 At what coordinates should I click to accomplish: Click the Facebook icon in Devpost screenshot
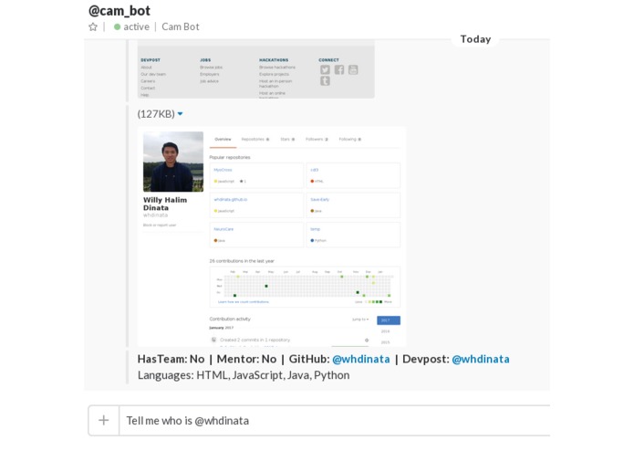[339, 69]
